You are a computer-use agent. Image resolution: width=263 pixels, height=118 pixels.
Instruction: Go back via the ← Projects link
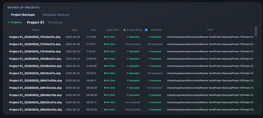(x=15, y=22)
